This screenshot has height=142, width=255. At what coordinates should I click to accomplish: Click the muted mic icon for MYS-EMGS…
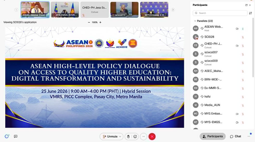[x=243, y=122]
